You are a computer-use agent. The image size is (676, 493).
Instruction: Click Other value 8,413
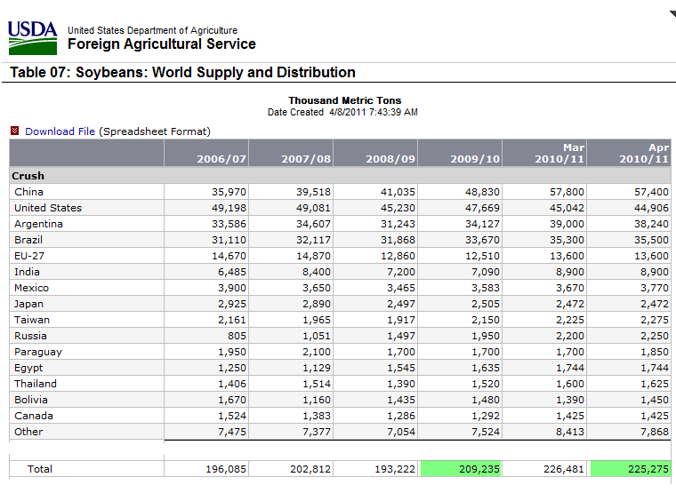pos(570,432)
